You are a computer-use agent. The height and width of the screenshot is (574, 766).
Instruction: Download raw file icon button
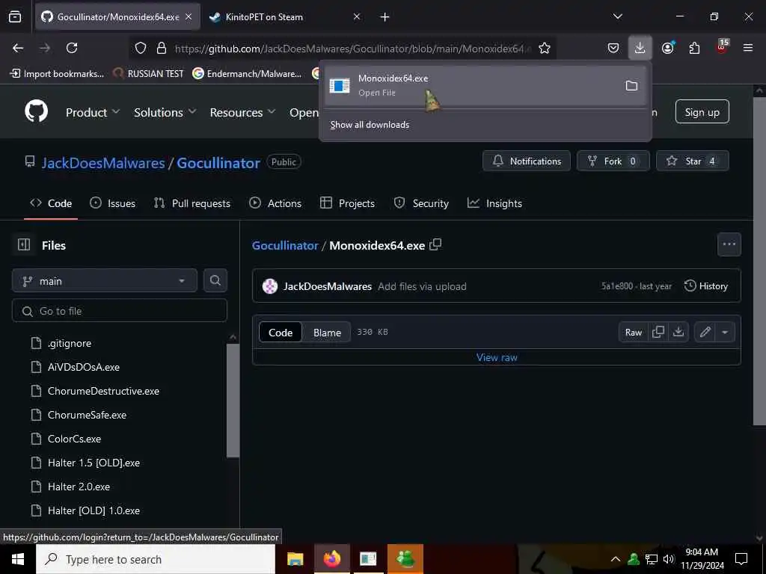(x=678, y=333)
